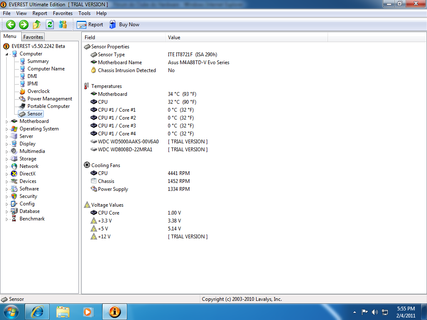
Task: Open the Tools menu
Action: point(84,13)
